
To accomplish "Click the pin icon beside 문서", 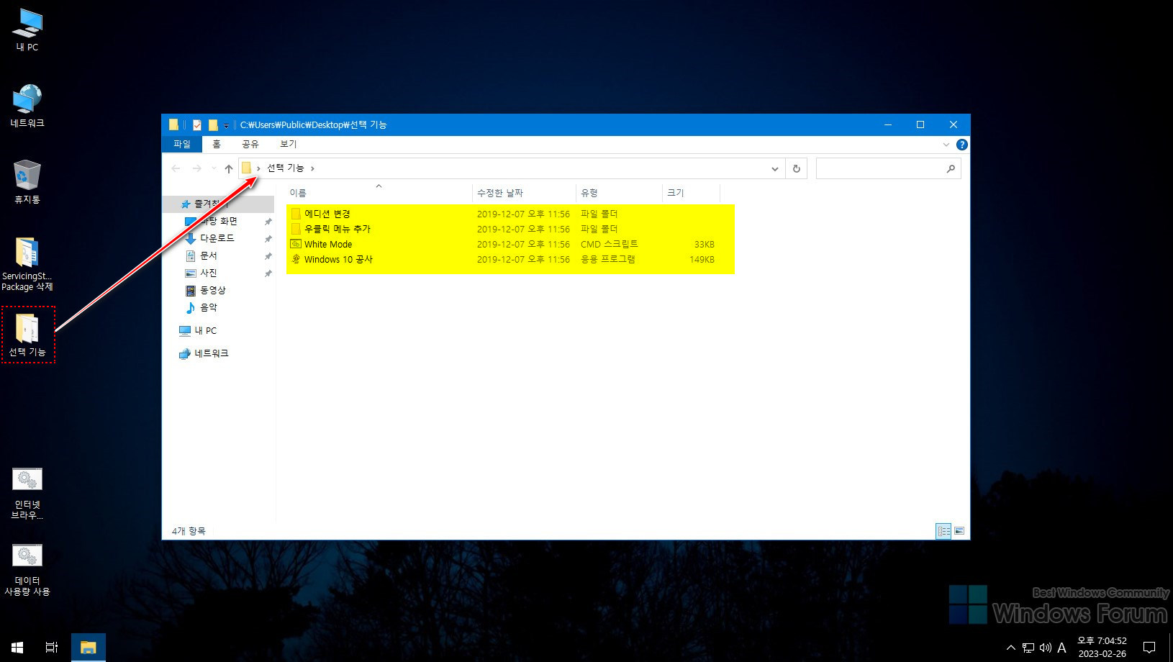I will coord(268,256).
